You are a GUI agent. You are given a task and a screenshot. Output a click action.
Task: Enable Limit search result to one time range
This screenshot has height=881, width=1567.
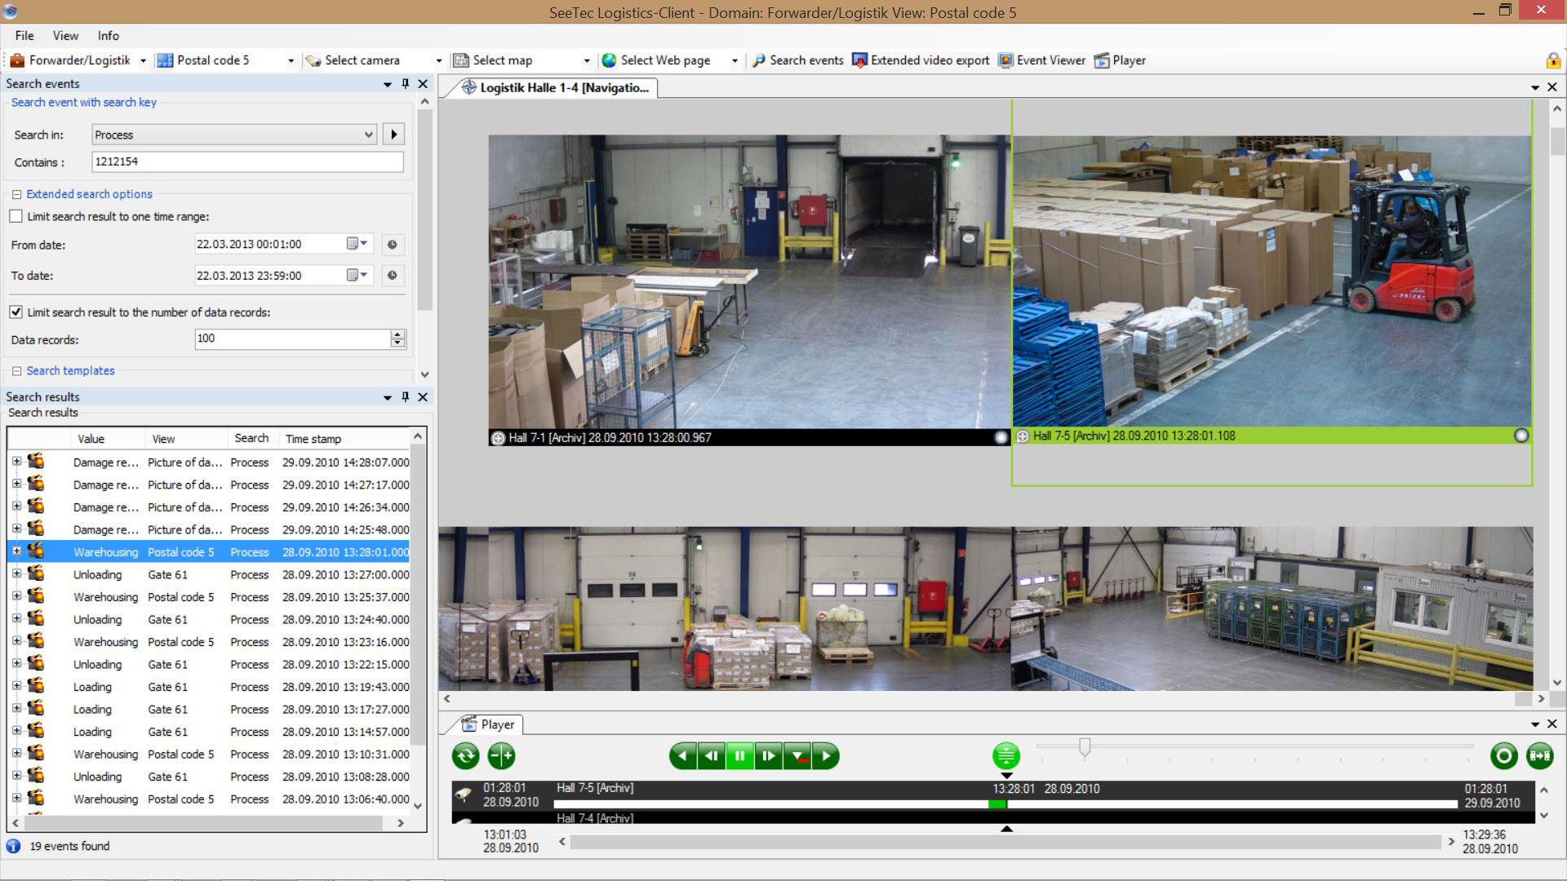coord(16,216)
